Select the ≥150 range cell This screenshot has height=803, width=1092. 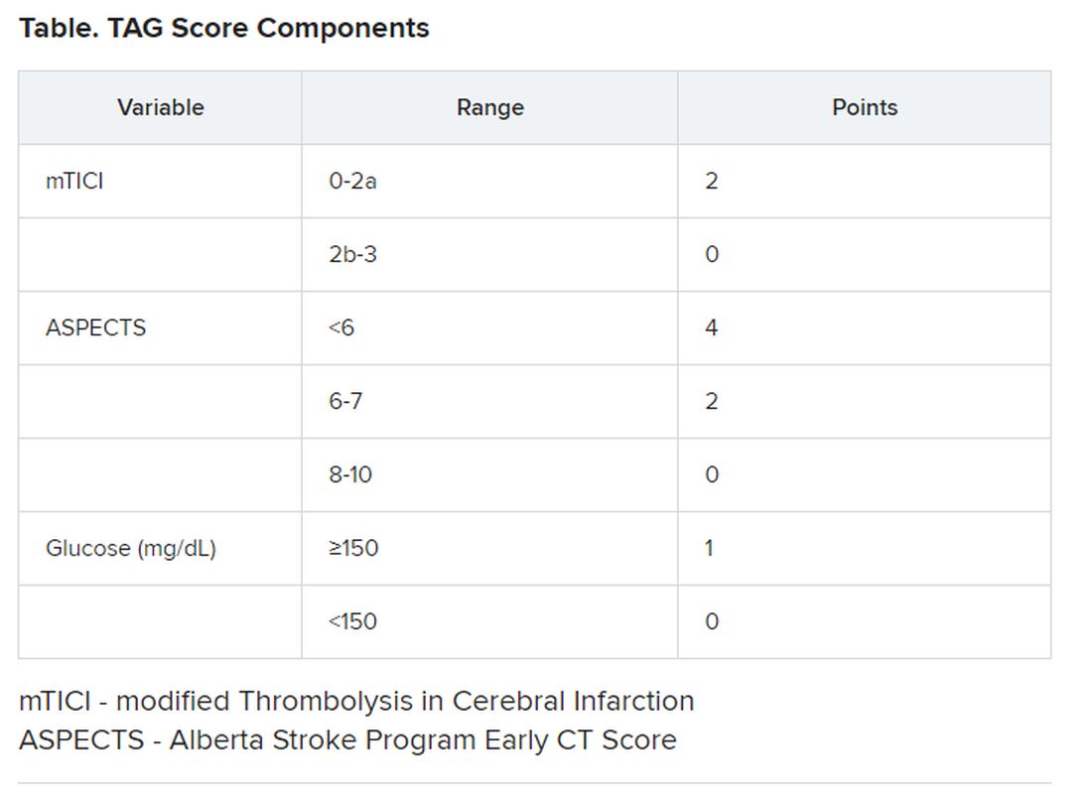click(x=353, y=548)
